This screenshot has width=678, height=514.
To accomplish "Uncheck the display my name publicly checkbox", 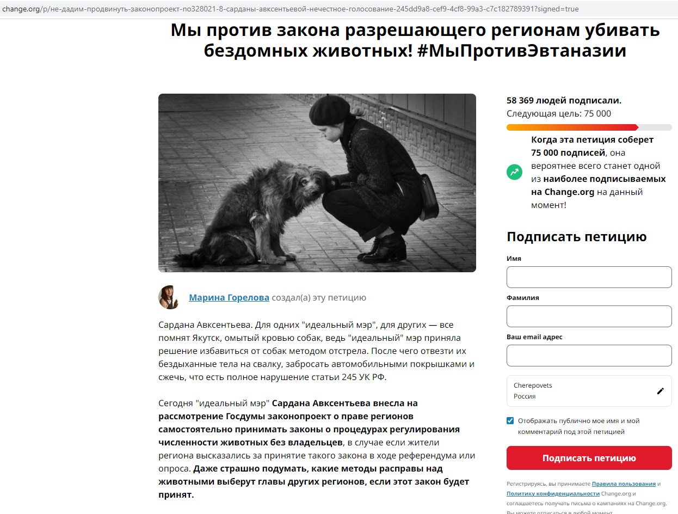I will [x=510, y=420].
